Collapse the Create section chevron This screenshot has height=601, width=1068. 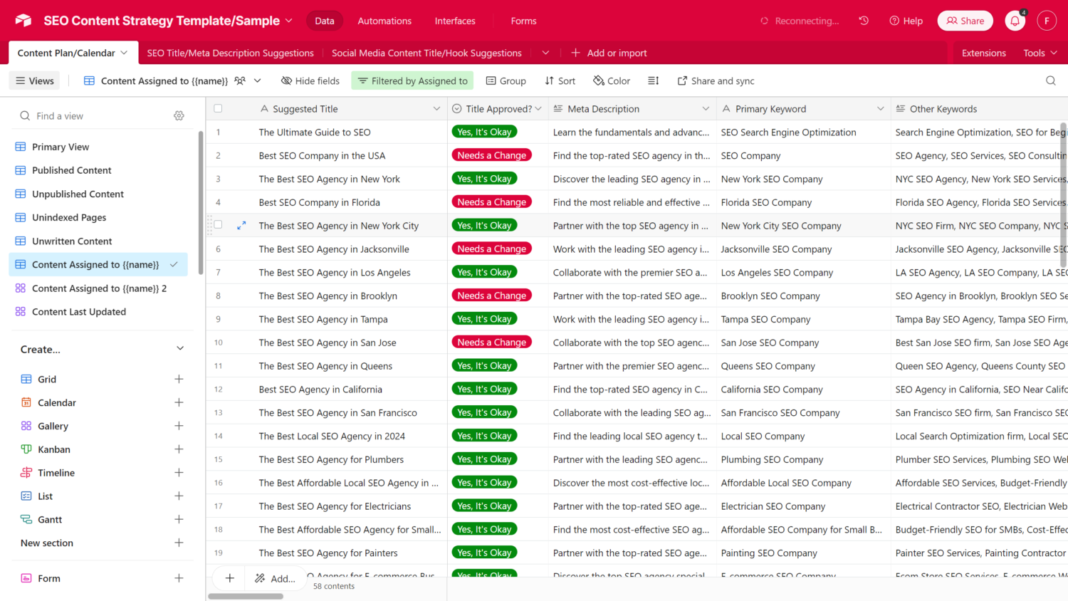[180, 349]
